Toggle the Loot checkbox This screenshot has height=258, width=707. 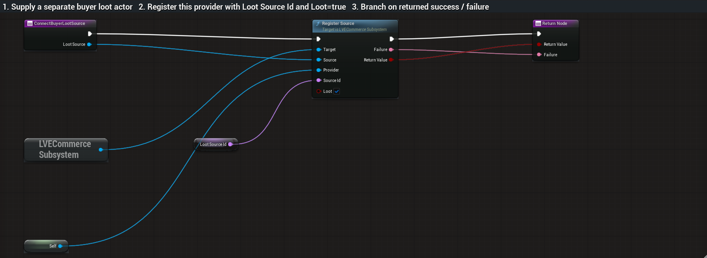(x=337, y=91)
